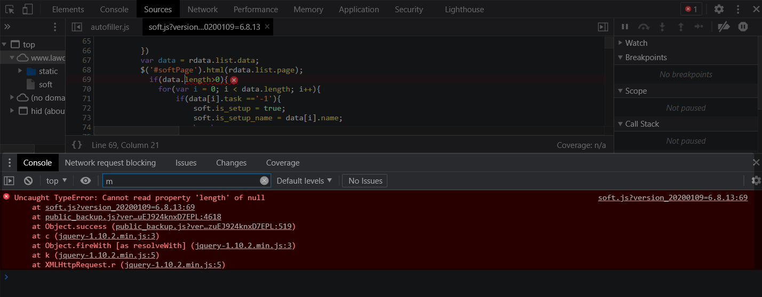The image size is (762, 297).
Task: Toggle the live expression eye icon
Action: pos(85,181)
